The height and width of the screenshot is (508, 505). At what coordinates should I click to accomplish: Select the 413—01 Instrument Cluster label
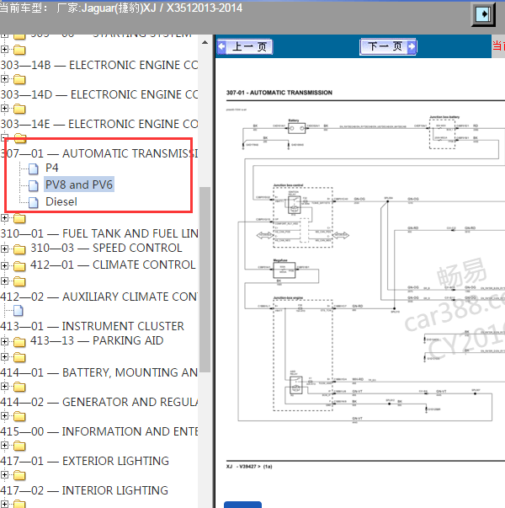(x=93, y=326)
